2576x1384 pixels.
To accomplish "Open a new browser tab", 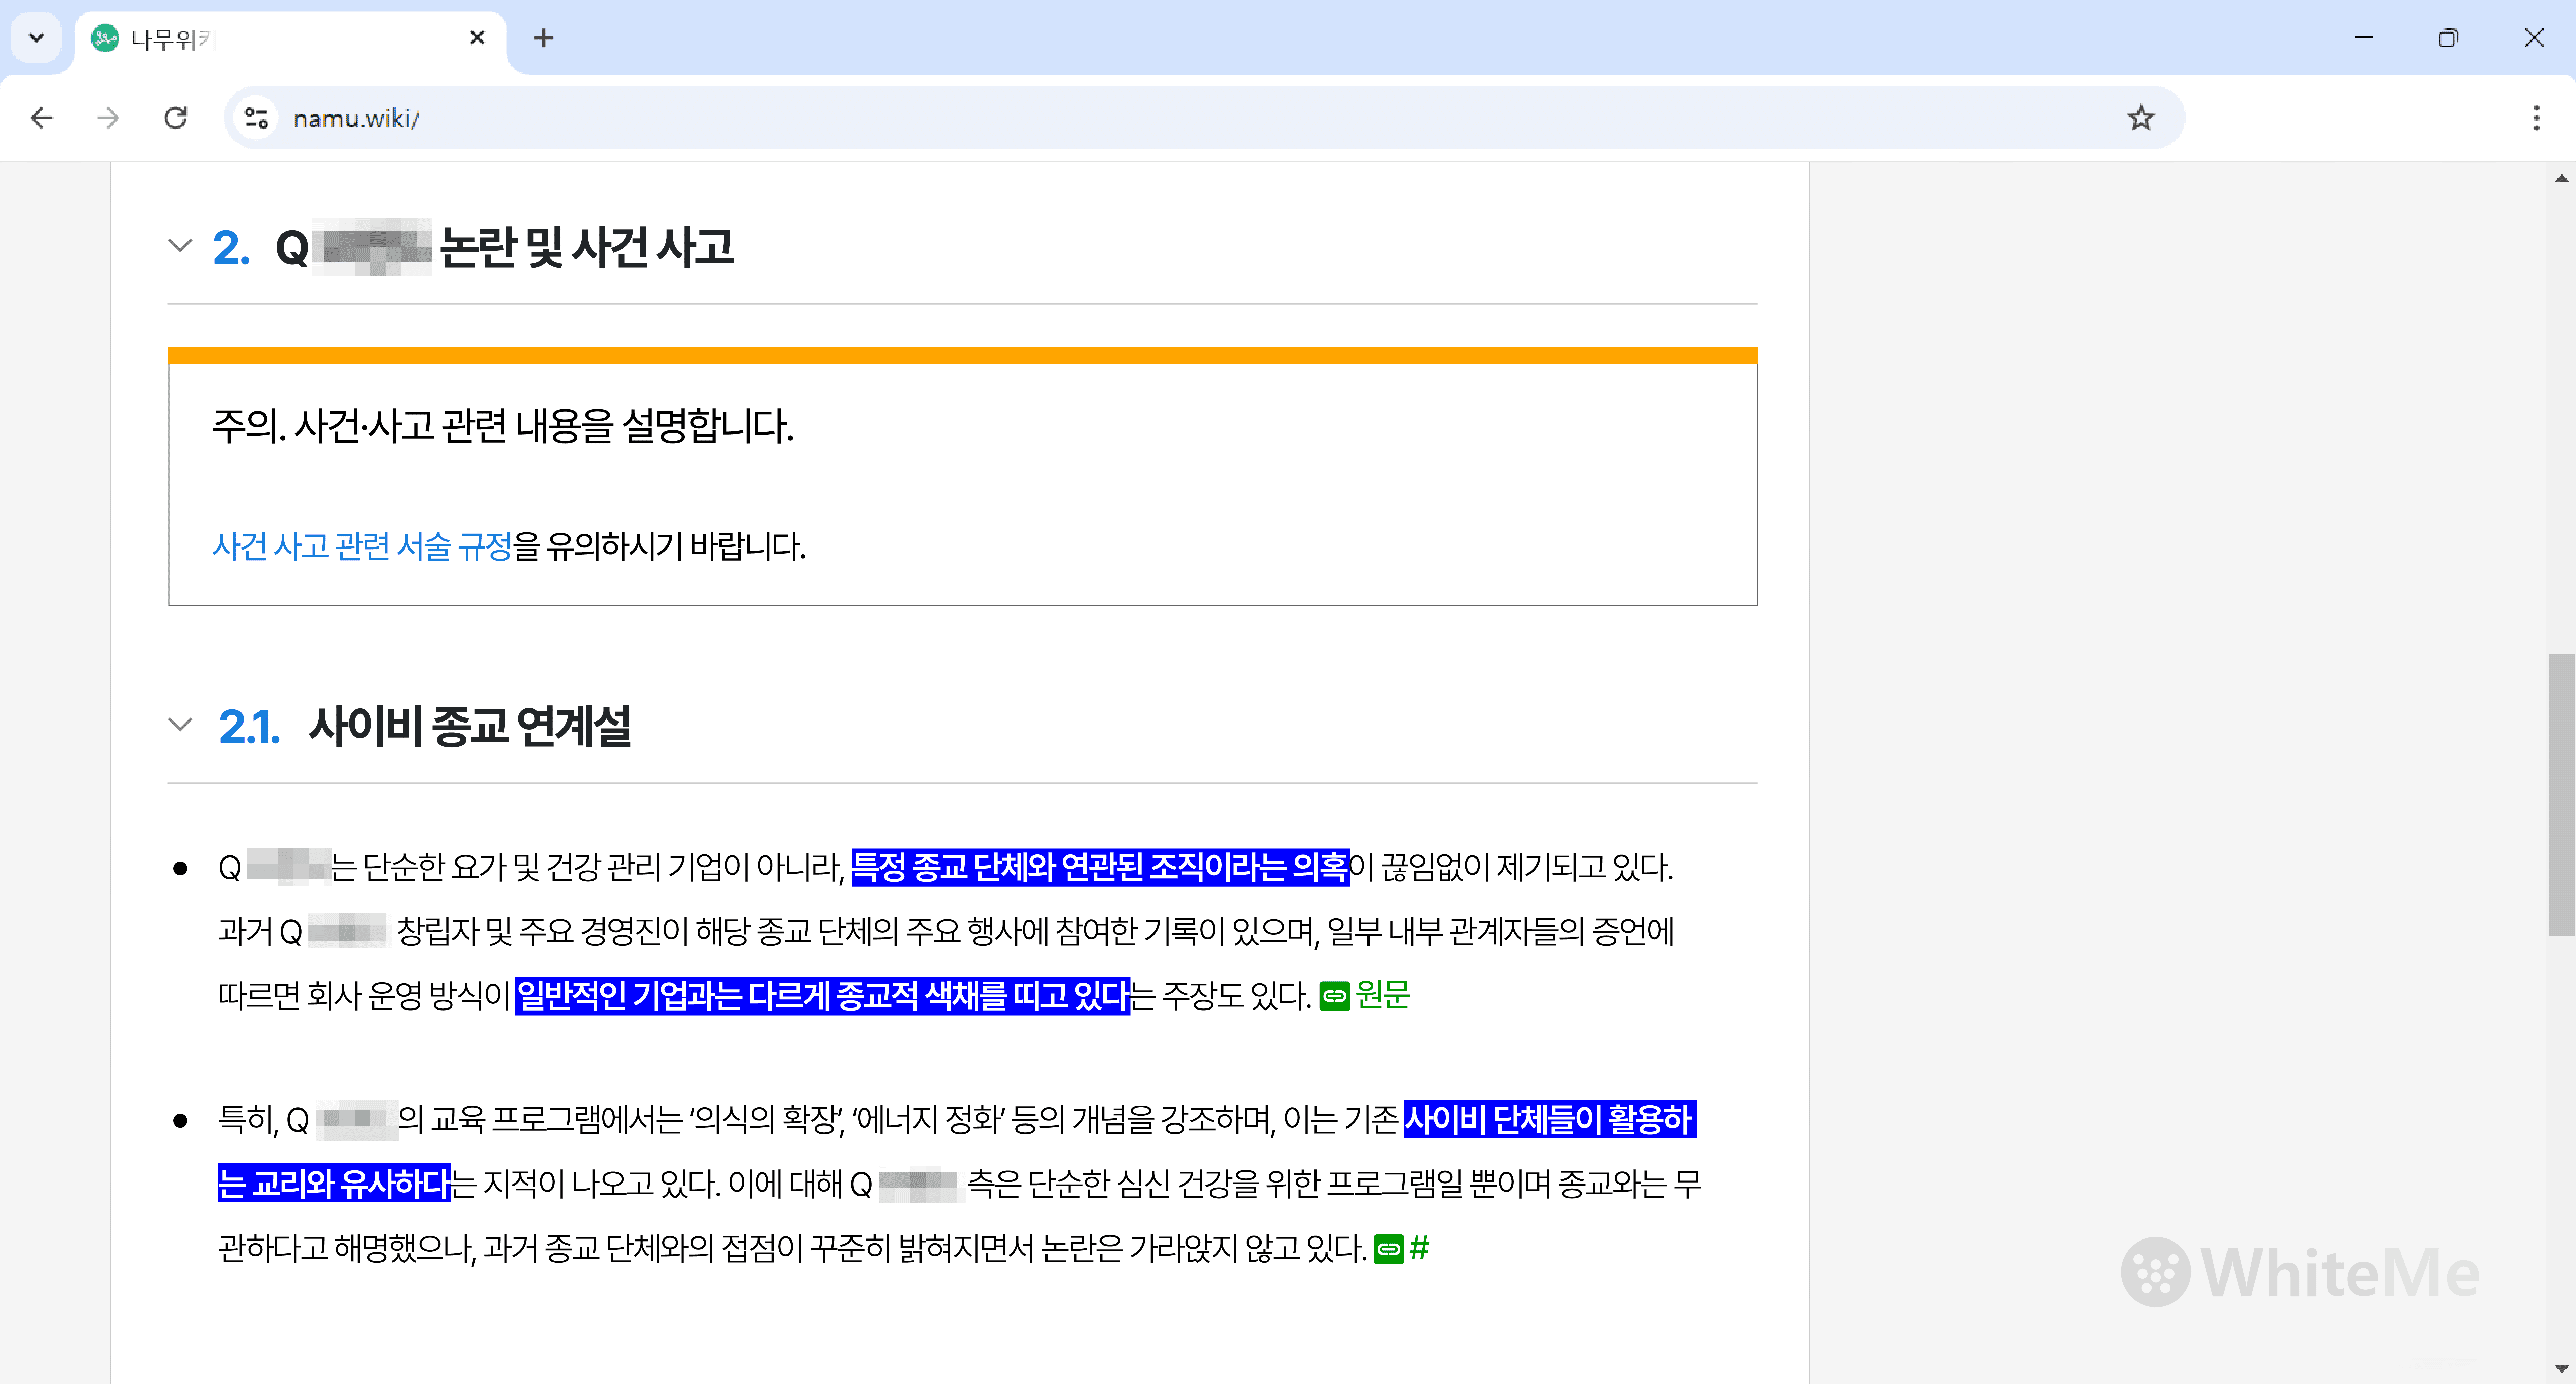I will coord(543,38).
